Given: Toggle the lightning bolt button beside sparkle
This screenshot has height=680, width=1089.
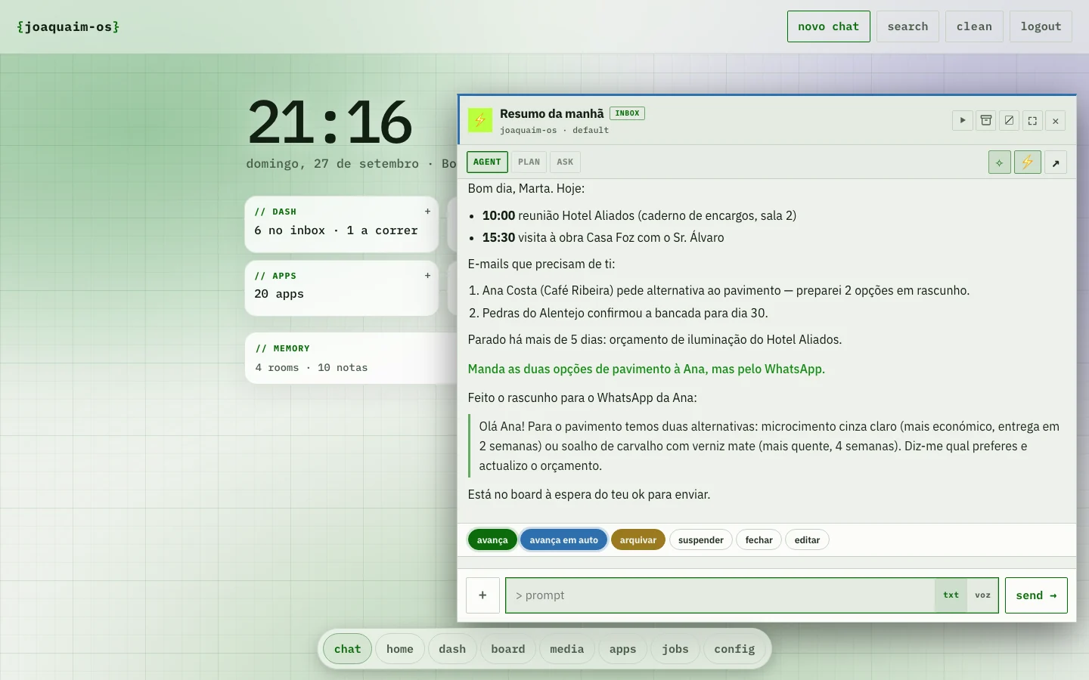Looking at the screenshot, I should tap(1028, 162).
